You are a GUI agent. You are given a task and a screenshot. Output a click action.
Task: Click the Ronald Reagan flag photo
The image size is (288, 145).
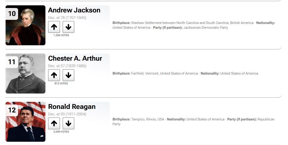pos(26,122)
